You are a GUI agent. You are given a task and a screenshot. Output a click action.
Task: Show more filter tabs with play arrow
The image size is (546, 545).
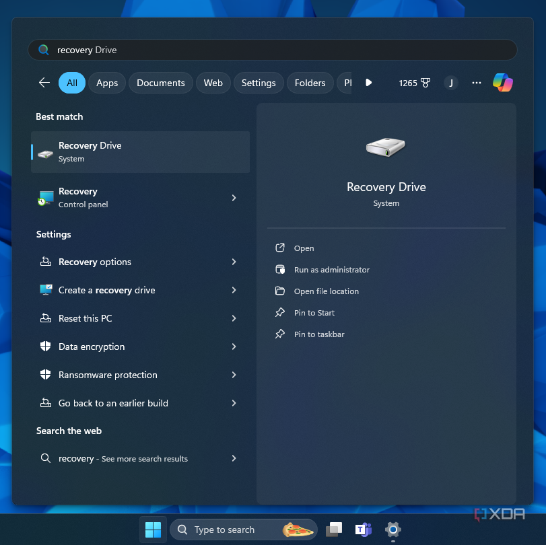pyautogui.click(x=368, y=83)
